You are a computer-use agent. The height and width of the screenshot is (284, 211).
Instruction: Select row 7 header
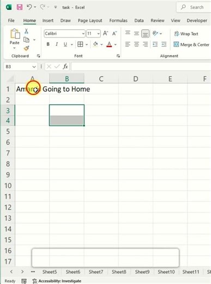click(x=8, y=153)
